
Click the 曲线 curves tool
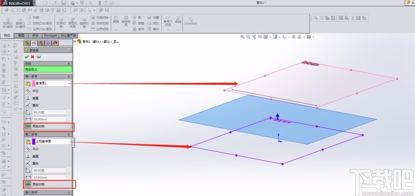coord(178,20)
